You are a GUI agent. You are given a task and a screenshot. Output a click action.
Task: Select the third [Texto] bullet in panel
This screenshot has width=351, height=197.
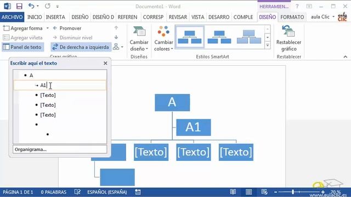click(x=48, y=115)
